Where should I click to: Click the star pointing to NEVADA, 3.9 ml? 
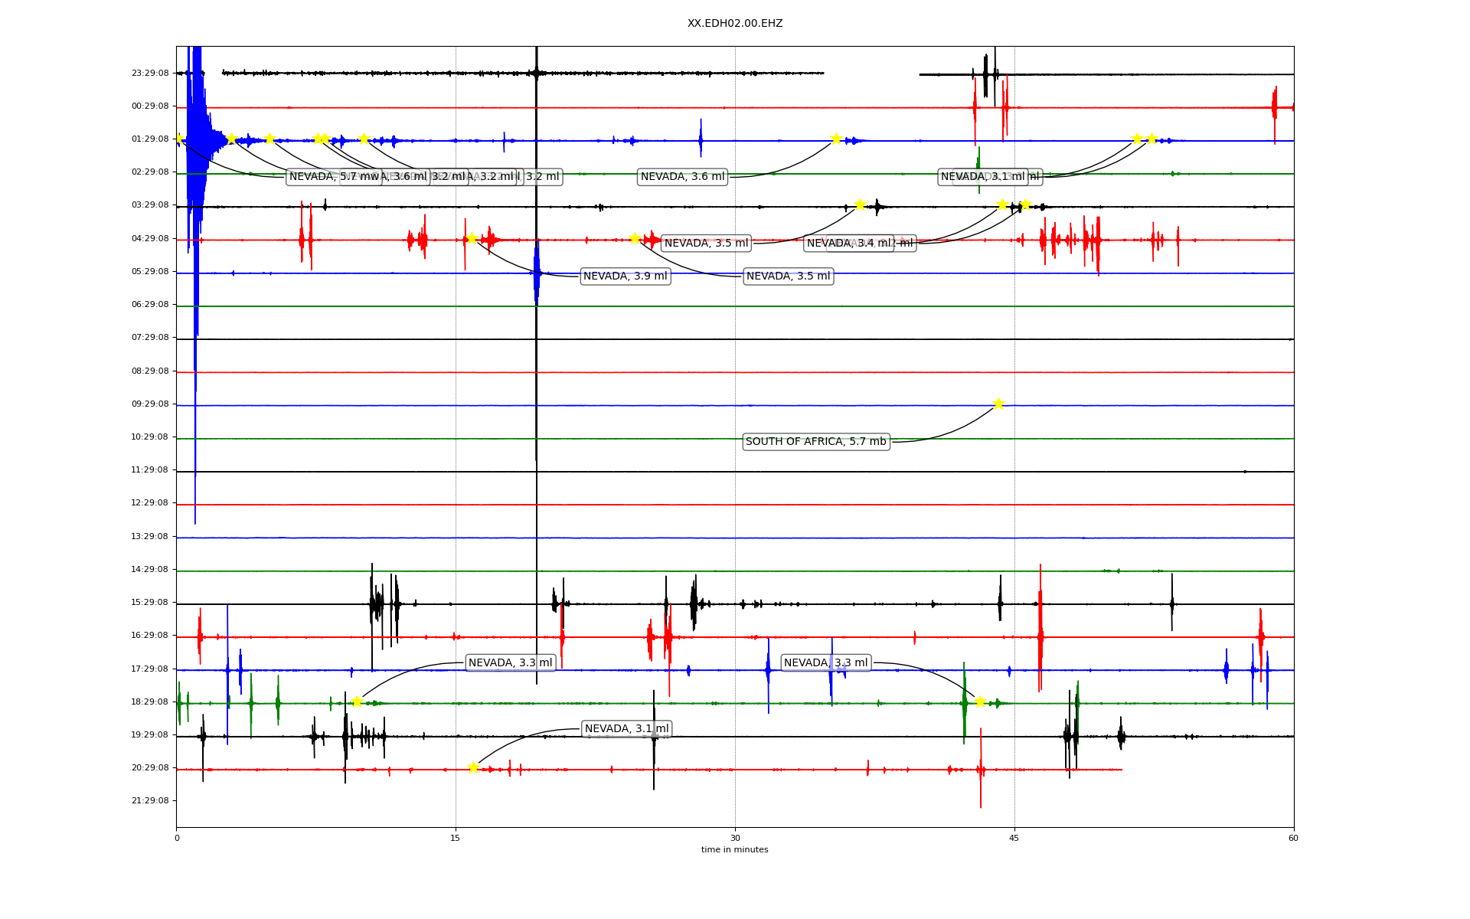pyautogui.click(x=472, y=238)
